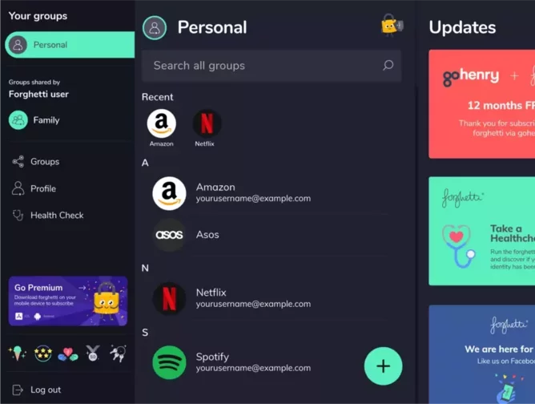Open Health Check from sidebar

click(x=48, y=215)
